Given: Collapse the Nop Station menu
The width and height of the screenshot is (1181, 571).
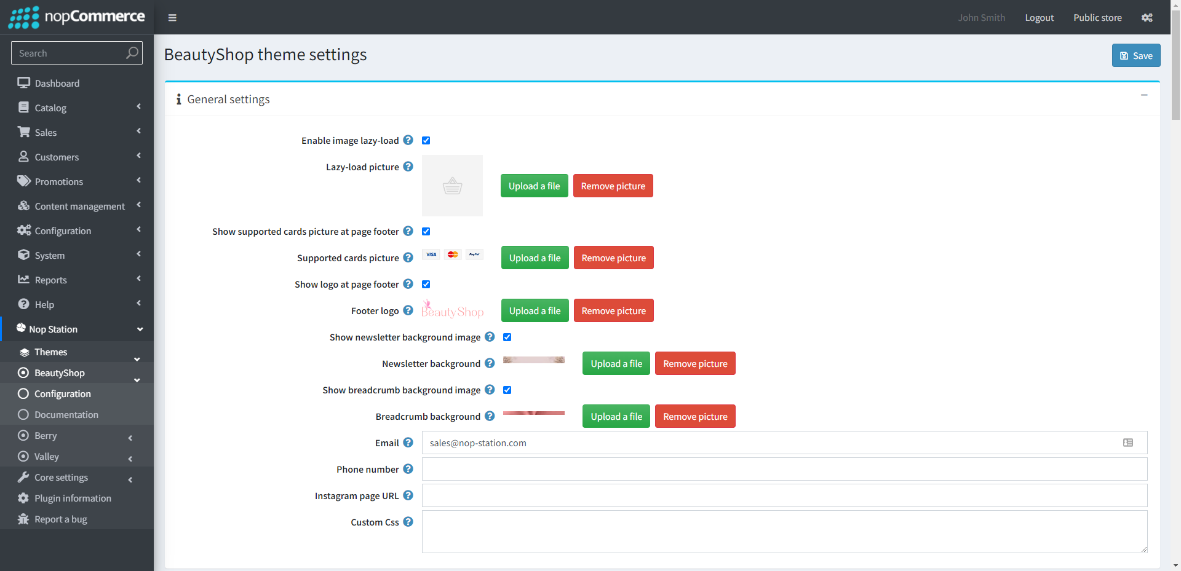Looking at the screenshot, I should (x=77, y=329).
